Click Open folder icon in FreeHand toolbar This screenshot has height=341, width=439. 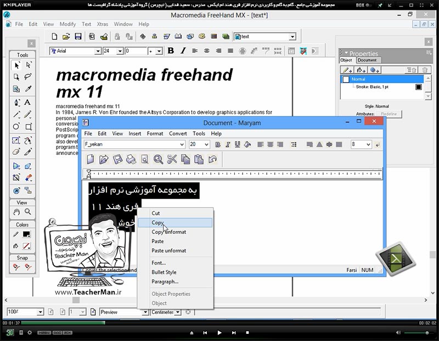(66, 36)
